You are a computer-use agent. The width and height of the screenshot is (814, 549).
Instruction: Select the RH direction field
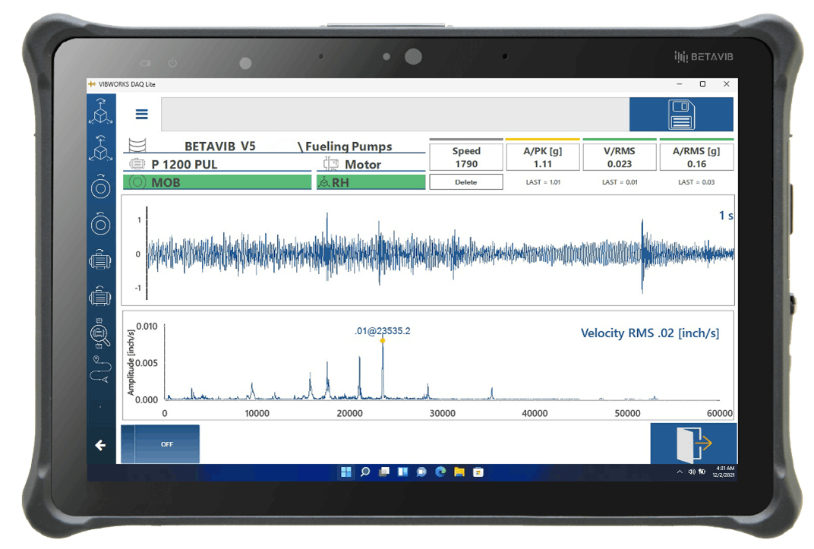click(371, 182)
